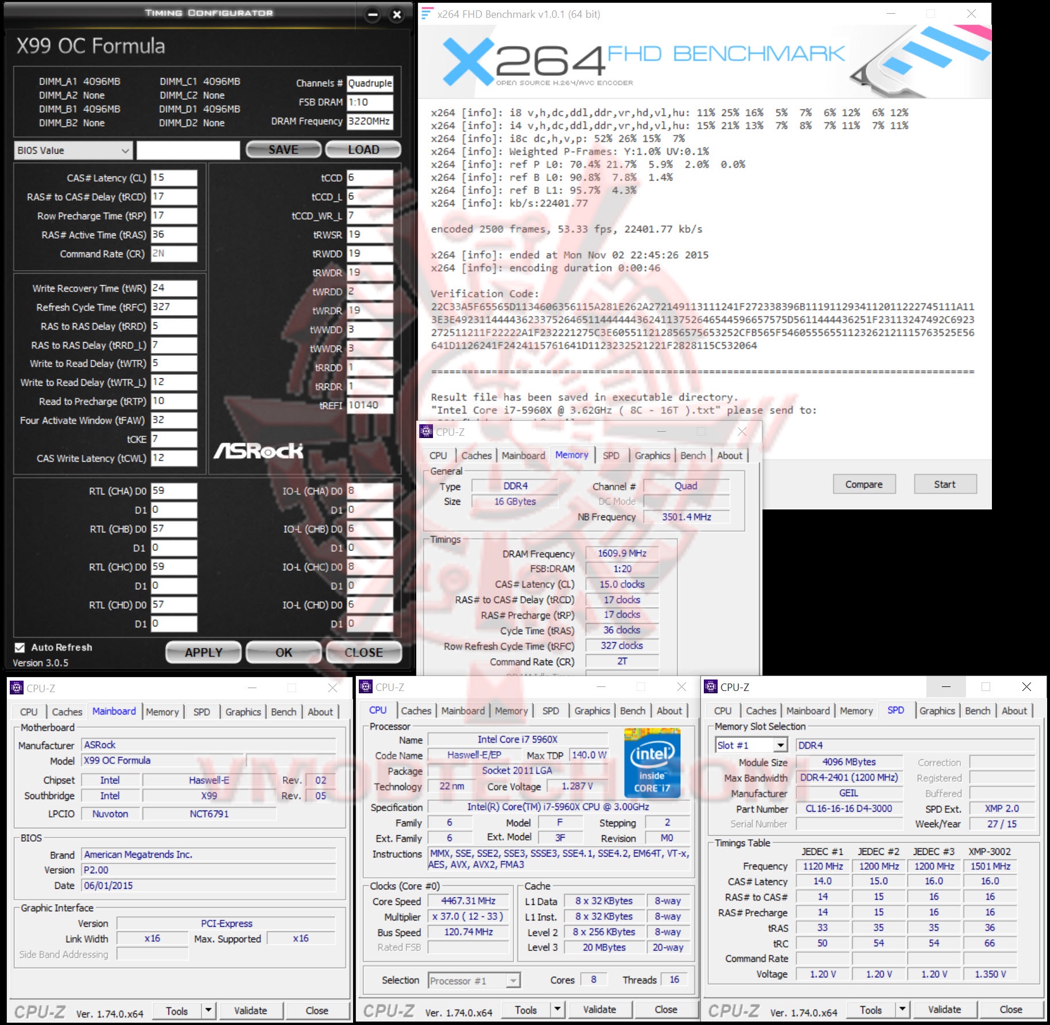1050x1025 pixels.
Task: Click the ASRock logo in Timing Configurator
Action: (x=259, y=451)
